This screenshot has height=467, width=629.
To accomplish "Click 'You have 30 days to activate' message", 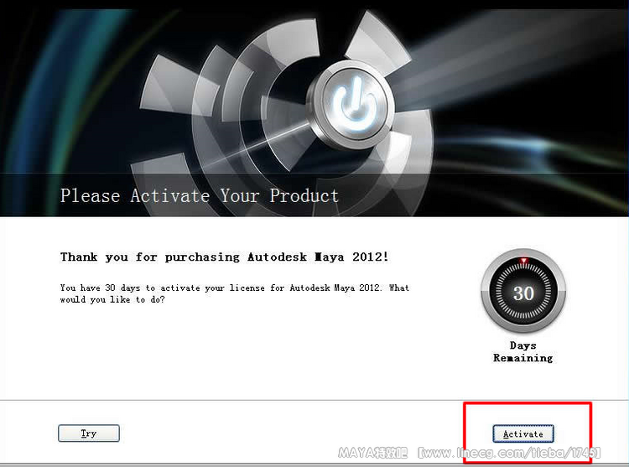I will (x=235, y=293).
